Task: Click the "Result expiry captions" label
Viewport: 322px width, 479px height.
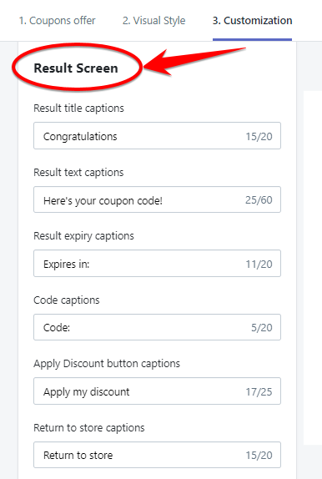Action: click(83, 236)
